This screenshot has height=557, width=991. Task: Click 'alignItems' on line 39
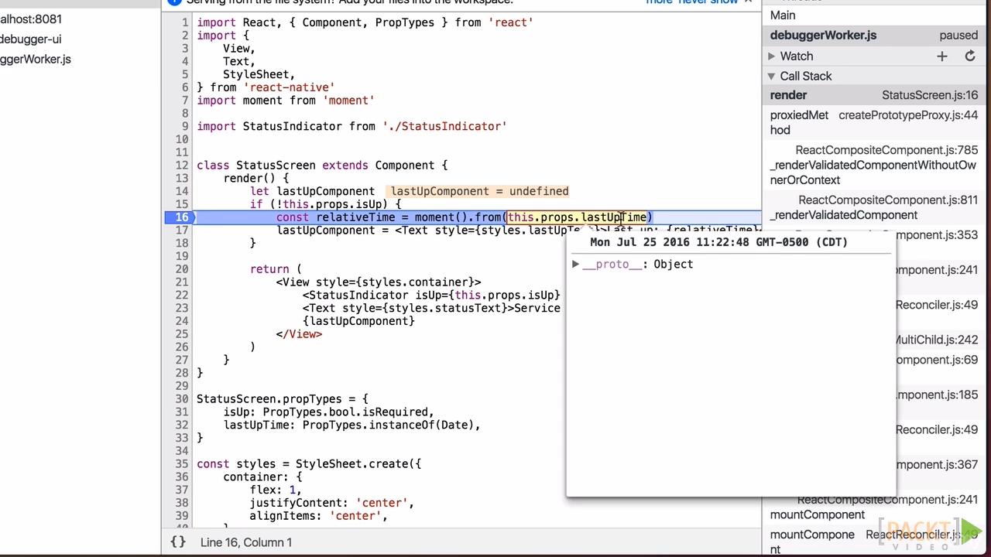(x=286, y=515)
